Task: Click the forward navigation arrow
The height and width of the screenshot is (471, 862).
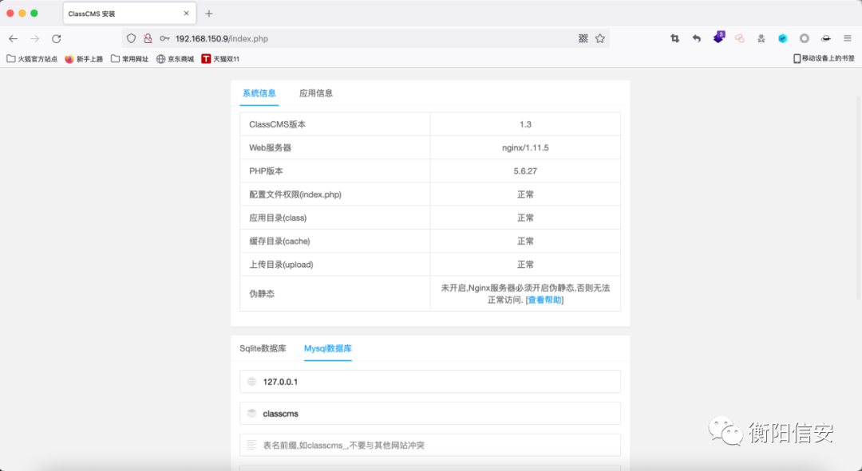Action: (x=34, y=38)
